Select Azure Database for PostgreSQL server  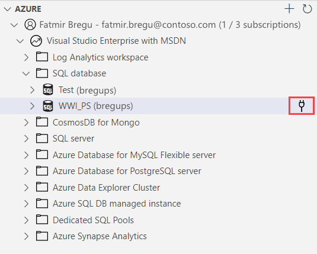pyautogui.click(x=127, y=171)
